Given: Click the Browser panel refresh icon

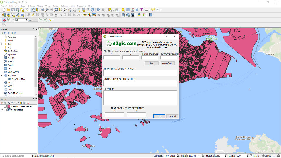Looking at the screenshot, I should 5,33.
